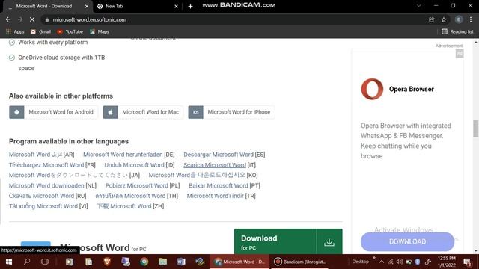Screen dimensions: 479x269
Task: Switch to Bandicam taskbar window
Action: coord(300,262)
